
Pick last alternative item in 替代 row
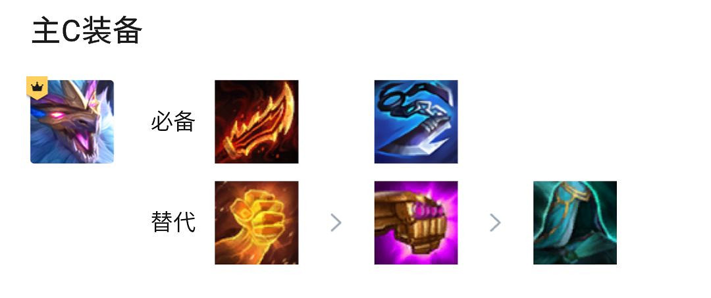(x=575, y=222)
